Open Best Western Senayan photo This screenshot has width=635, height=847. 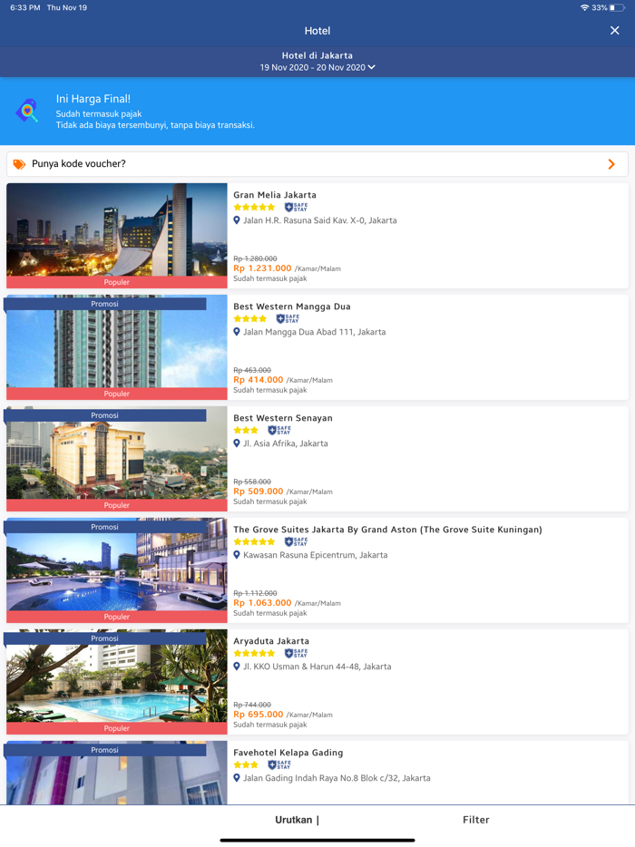pos(117,461)
